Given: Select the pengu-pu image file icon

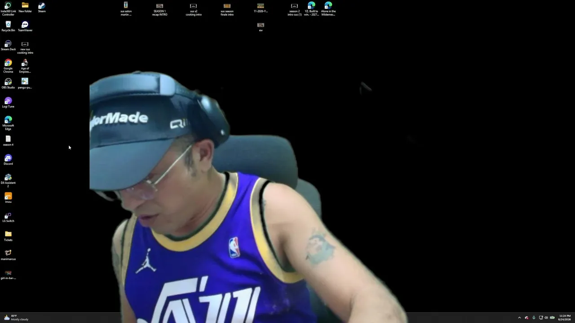Looking at the screenshot, I should tap(25, 83).
